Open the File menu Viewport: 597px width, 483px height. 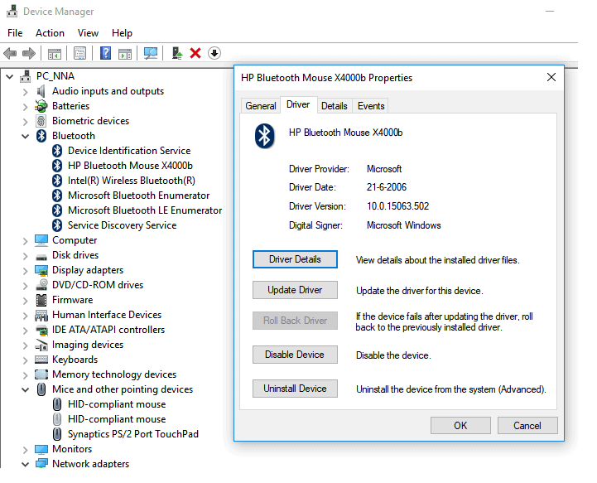(x=15, y=33)
